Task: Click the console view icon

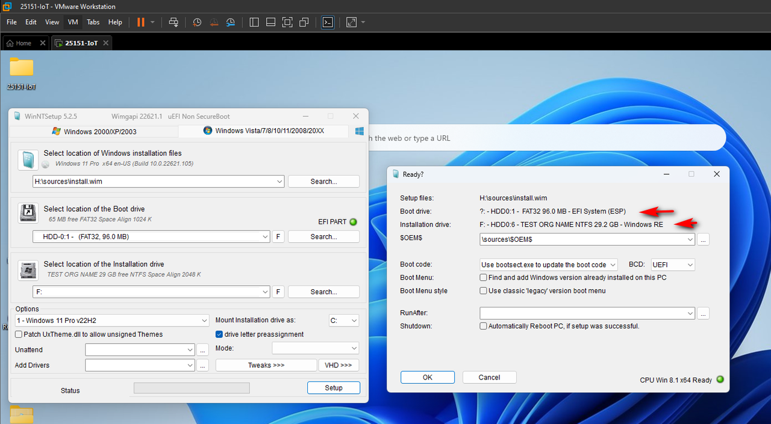Action: [327, 22]
